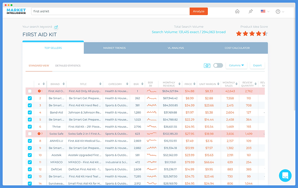Image resolution: width=298 pixels, height=188 pixels.
Task: Sort by Monthly Sales column arrows
Action: click(237, 84)
